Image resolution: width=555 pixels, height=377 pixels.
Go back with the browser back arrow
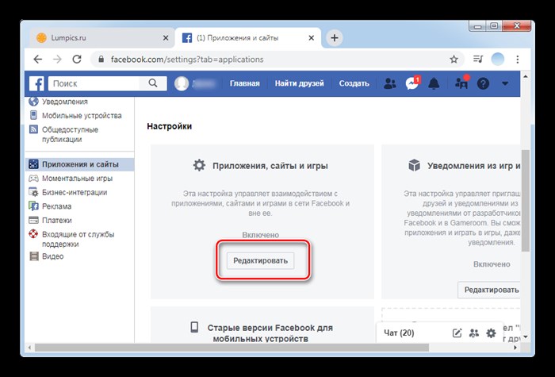[x=38, y=60]
